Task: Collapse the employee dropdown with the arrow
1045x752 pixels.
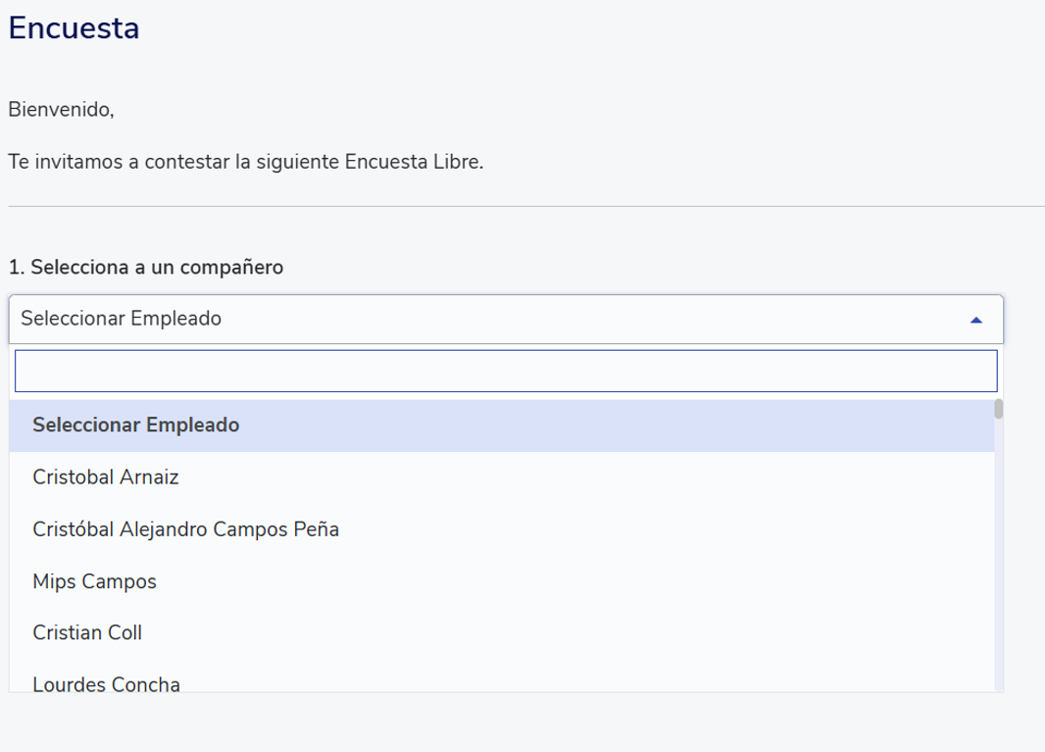Action: [x=975, y=320]
